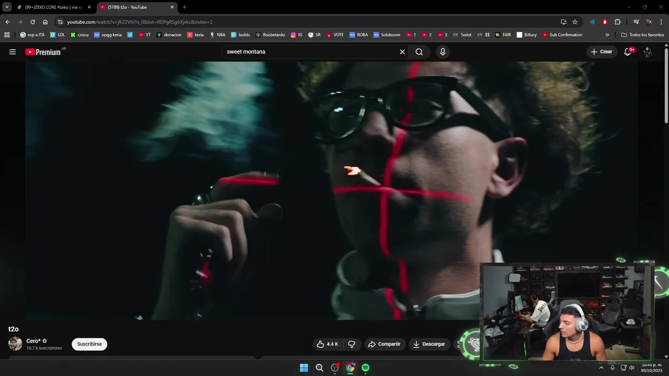Image resolution: width=669 pixels, height=376 pixels.
Task: Open the VOTE bookmark
Action: tap(335, 35)
